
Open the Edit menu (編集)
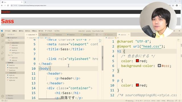(15, 31)
